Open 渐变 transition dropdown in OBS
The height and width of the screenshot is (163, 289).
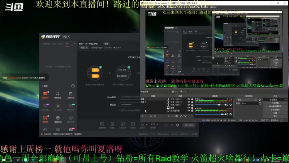pyautogui.click(x=247, y=100)
